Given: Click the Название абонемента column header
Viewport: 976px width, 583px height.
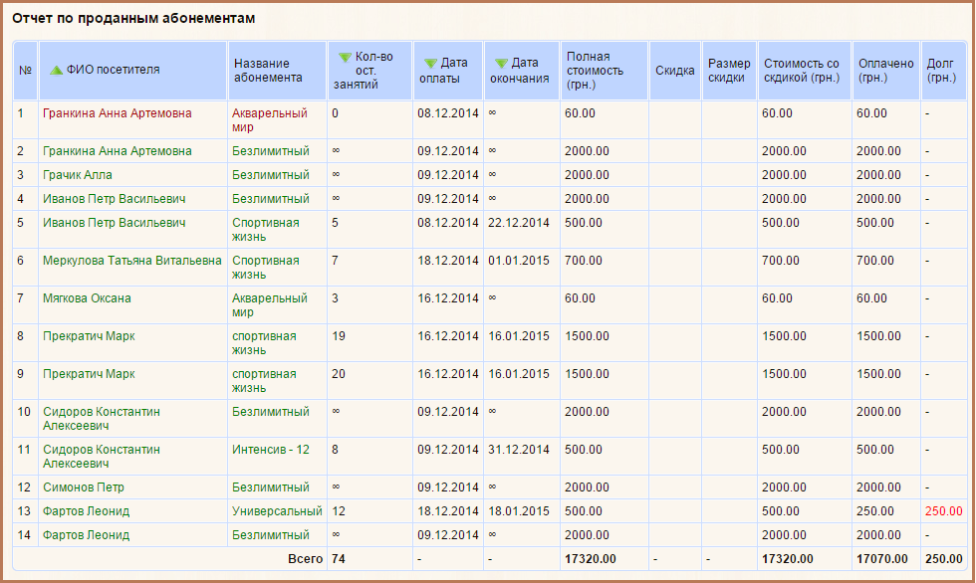Looking at the screenshot, I should pyautogui.click(x=268, y=71).
